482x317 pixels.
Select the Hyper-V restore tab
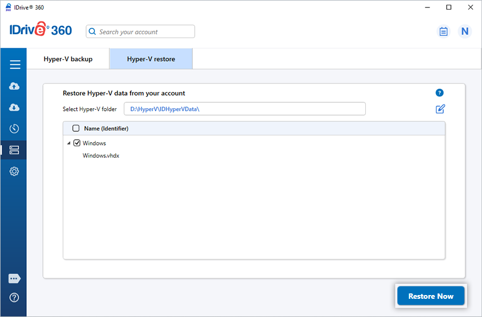[x=151, y=59]
